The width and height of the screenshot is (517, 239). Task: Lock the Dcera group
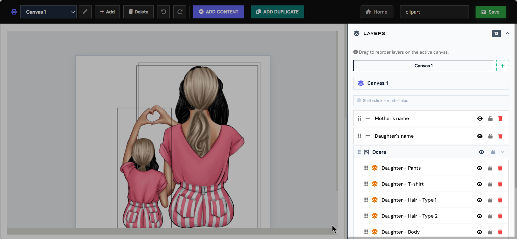point(493,152)
